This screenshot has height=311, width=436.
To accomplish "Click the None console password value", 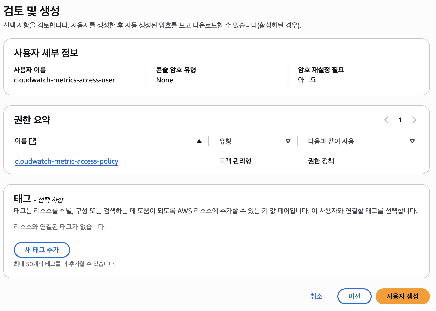I will point(164,80).
